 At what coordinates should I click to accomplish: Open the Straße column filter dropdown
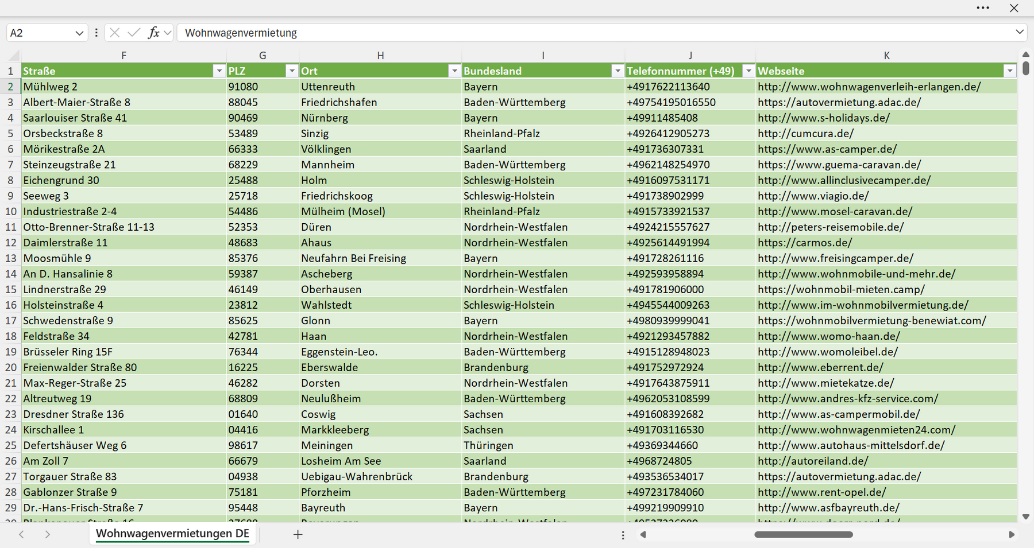(x=219, y=71)
